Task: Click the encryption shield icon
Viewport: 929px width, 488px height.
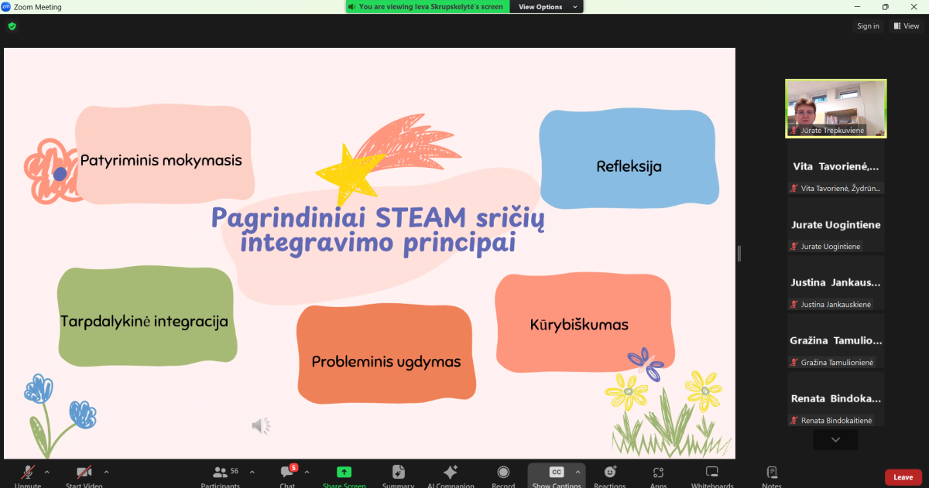Action: (12, 26)
